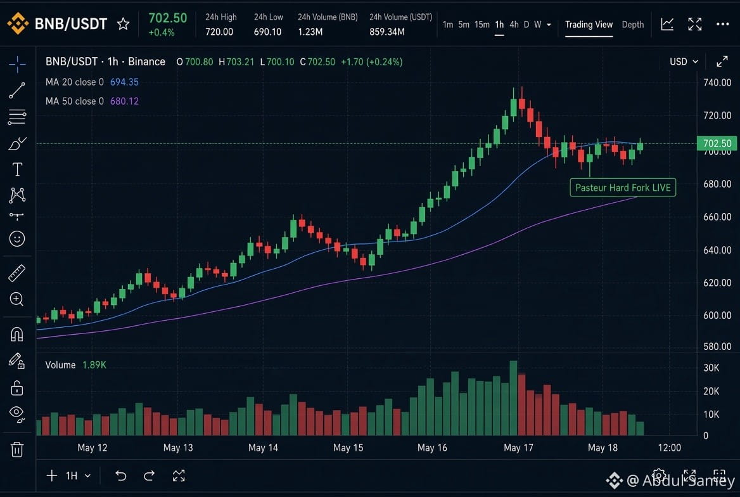This screenshot has height=497, width=740.
Task: Select the 1h timeframe
Action: [x=499, y=25]
